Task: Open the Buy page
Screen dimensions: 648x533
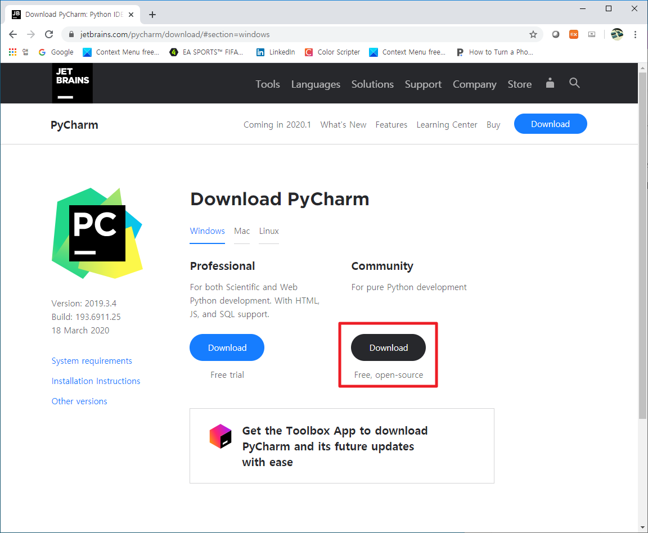Action: click(493, 124)
